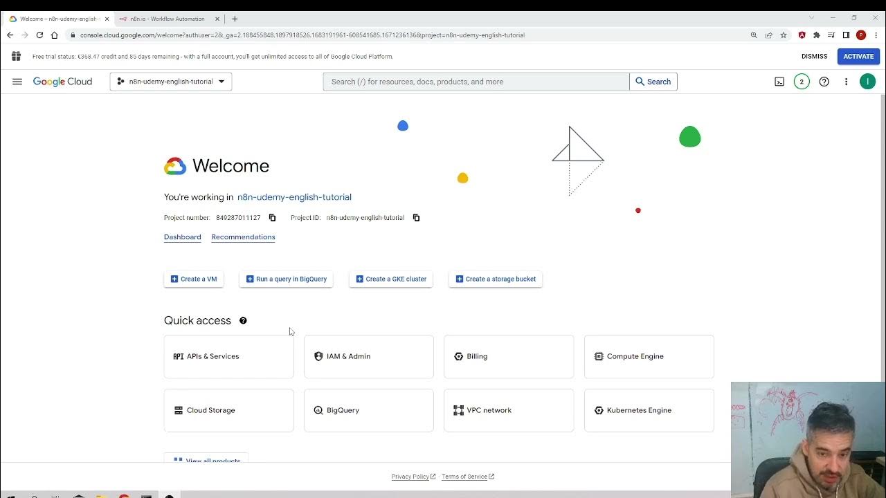Viewport: 886px width, 498px height.
Task: Open the Kubernetes Engine quick access card
Action: [649, 410]
